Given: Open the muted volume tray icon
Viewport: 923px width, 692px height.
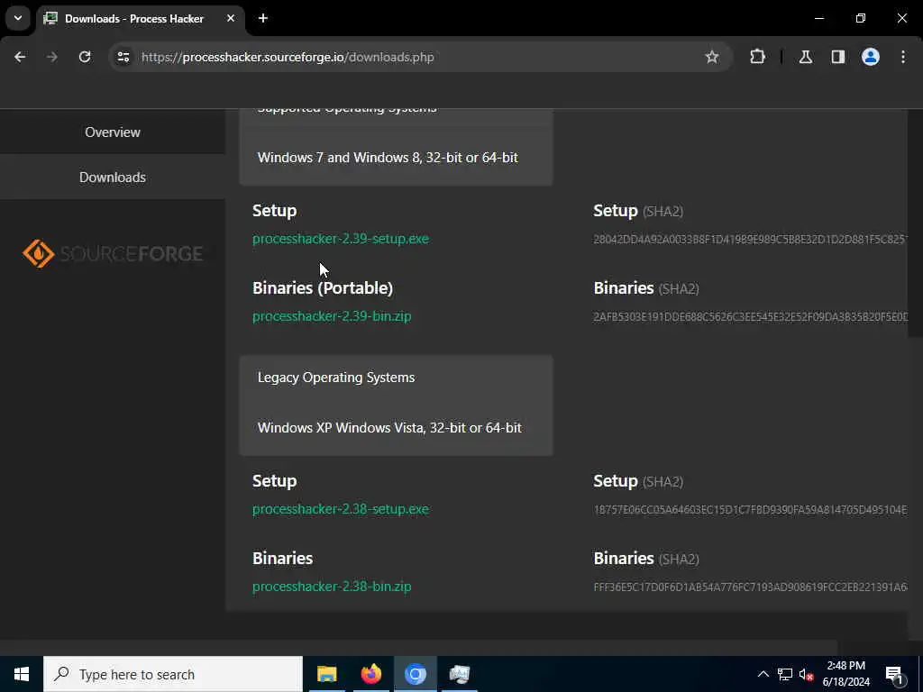Looking at the screenshot, I should (806, 674).
